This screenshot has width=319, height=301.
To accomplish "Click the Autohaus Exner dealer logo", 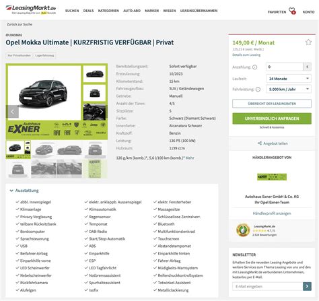I will (272, 177).
